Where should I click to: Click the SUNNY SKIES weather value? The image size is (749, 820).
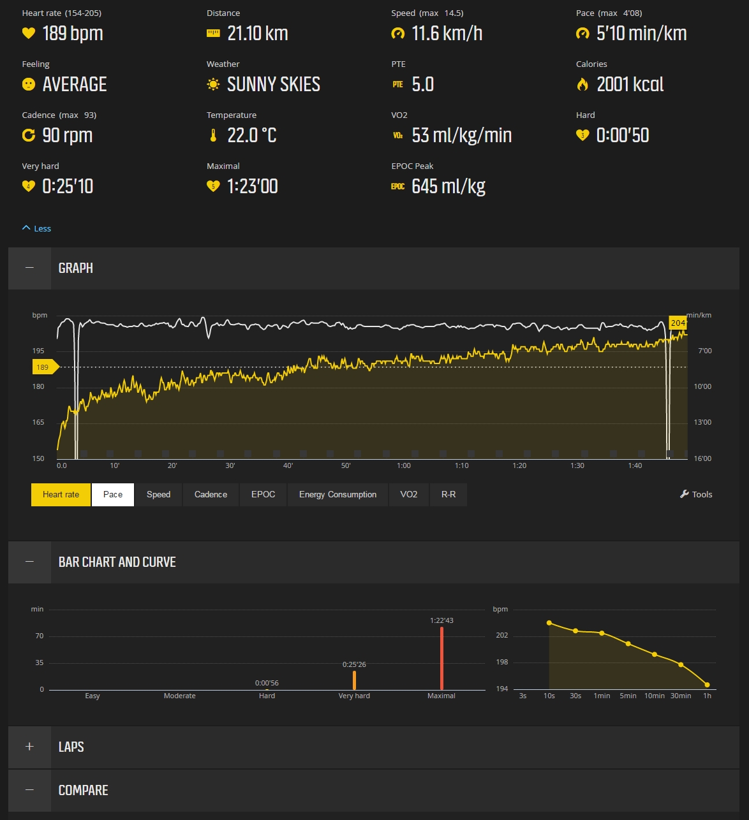click(274, 84)
